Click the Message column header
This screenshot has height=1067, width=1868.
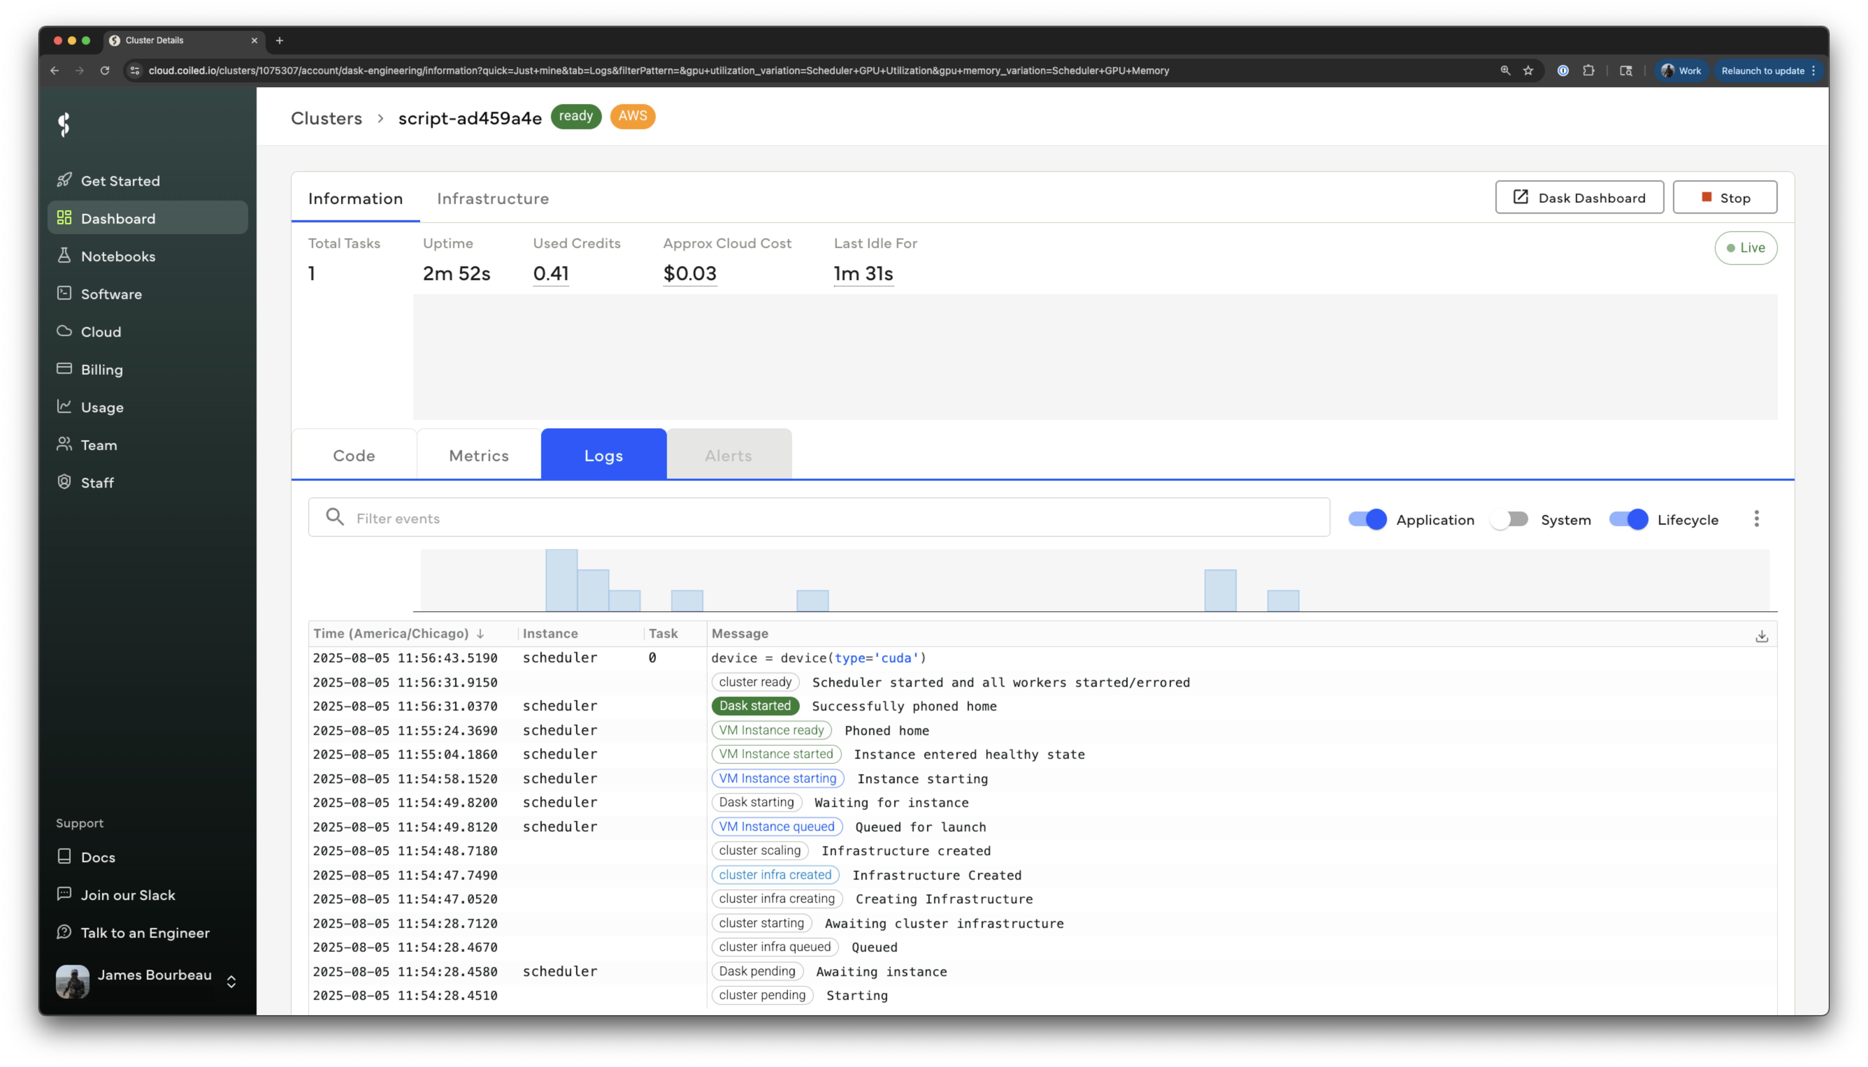click(x=740, y=633)
